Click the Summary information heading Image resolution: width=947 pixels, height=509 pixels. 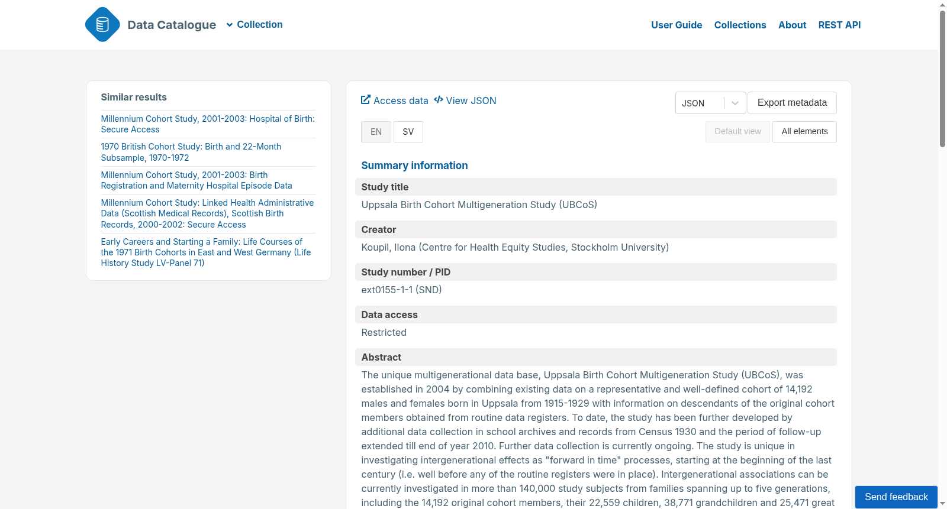tap(414, 166)
